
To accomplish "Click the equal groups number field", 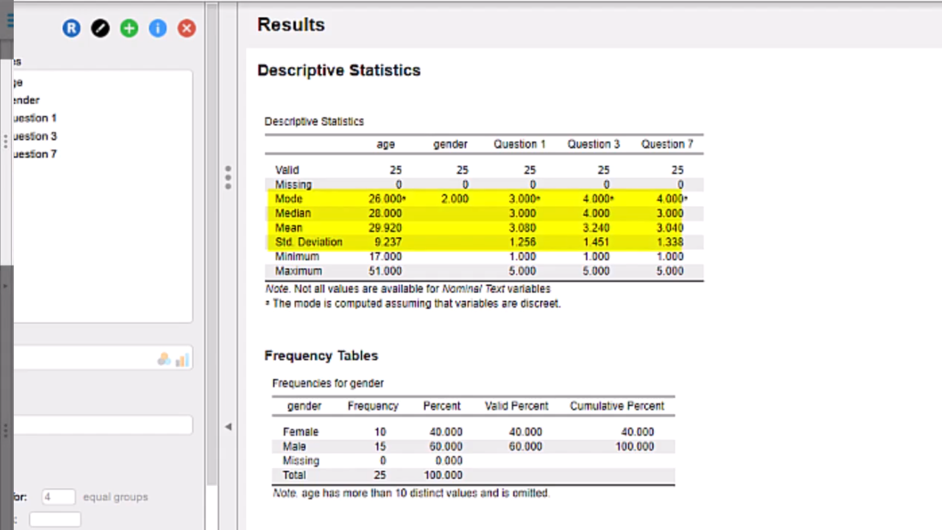I will point(58,497).
